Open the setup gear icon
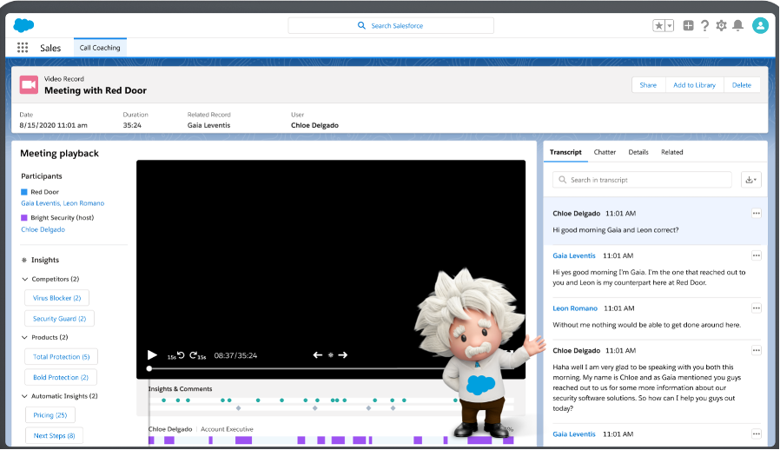The width and height of the screenshot is (780, 450). (x=721, y=25)
